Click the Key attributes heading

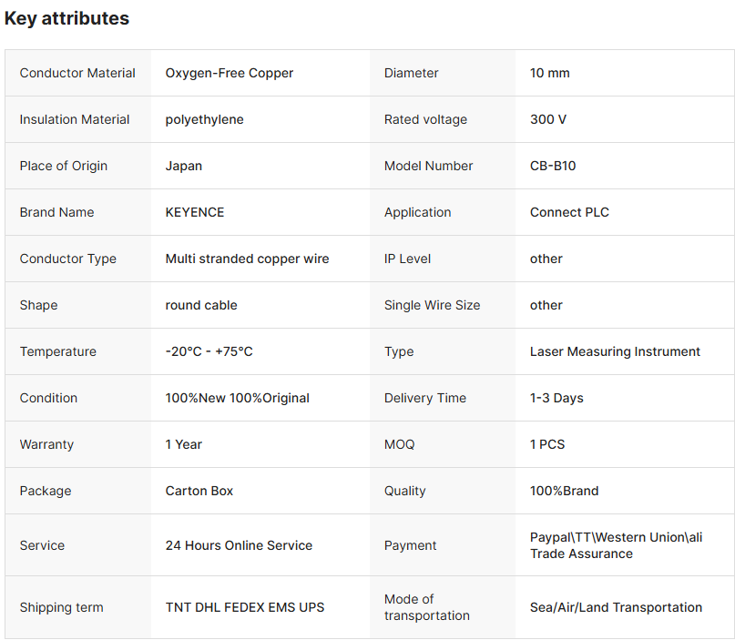(66, 18)
